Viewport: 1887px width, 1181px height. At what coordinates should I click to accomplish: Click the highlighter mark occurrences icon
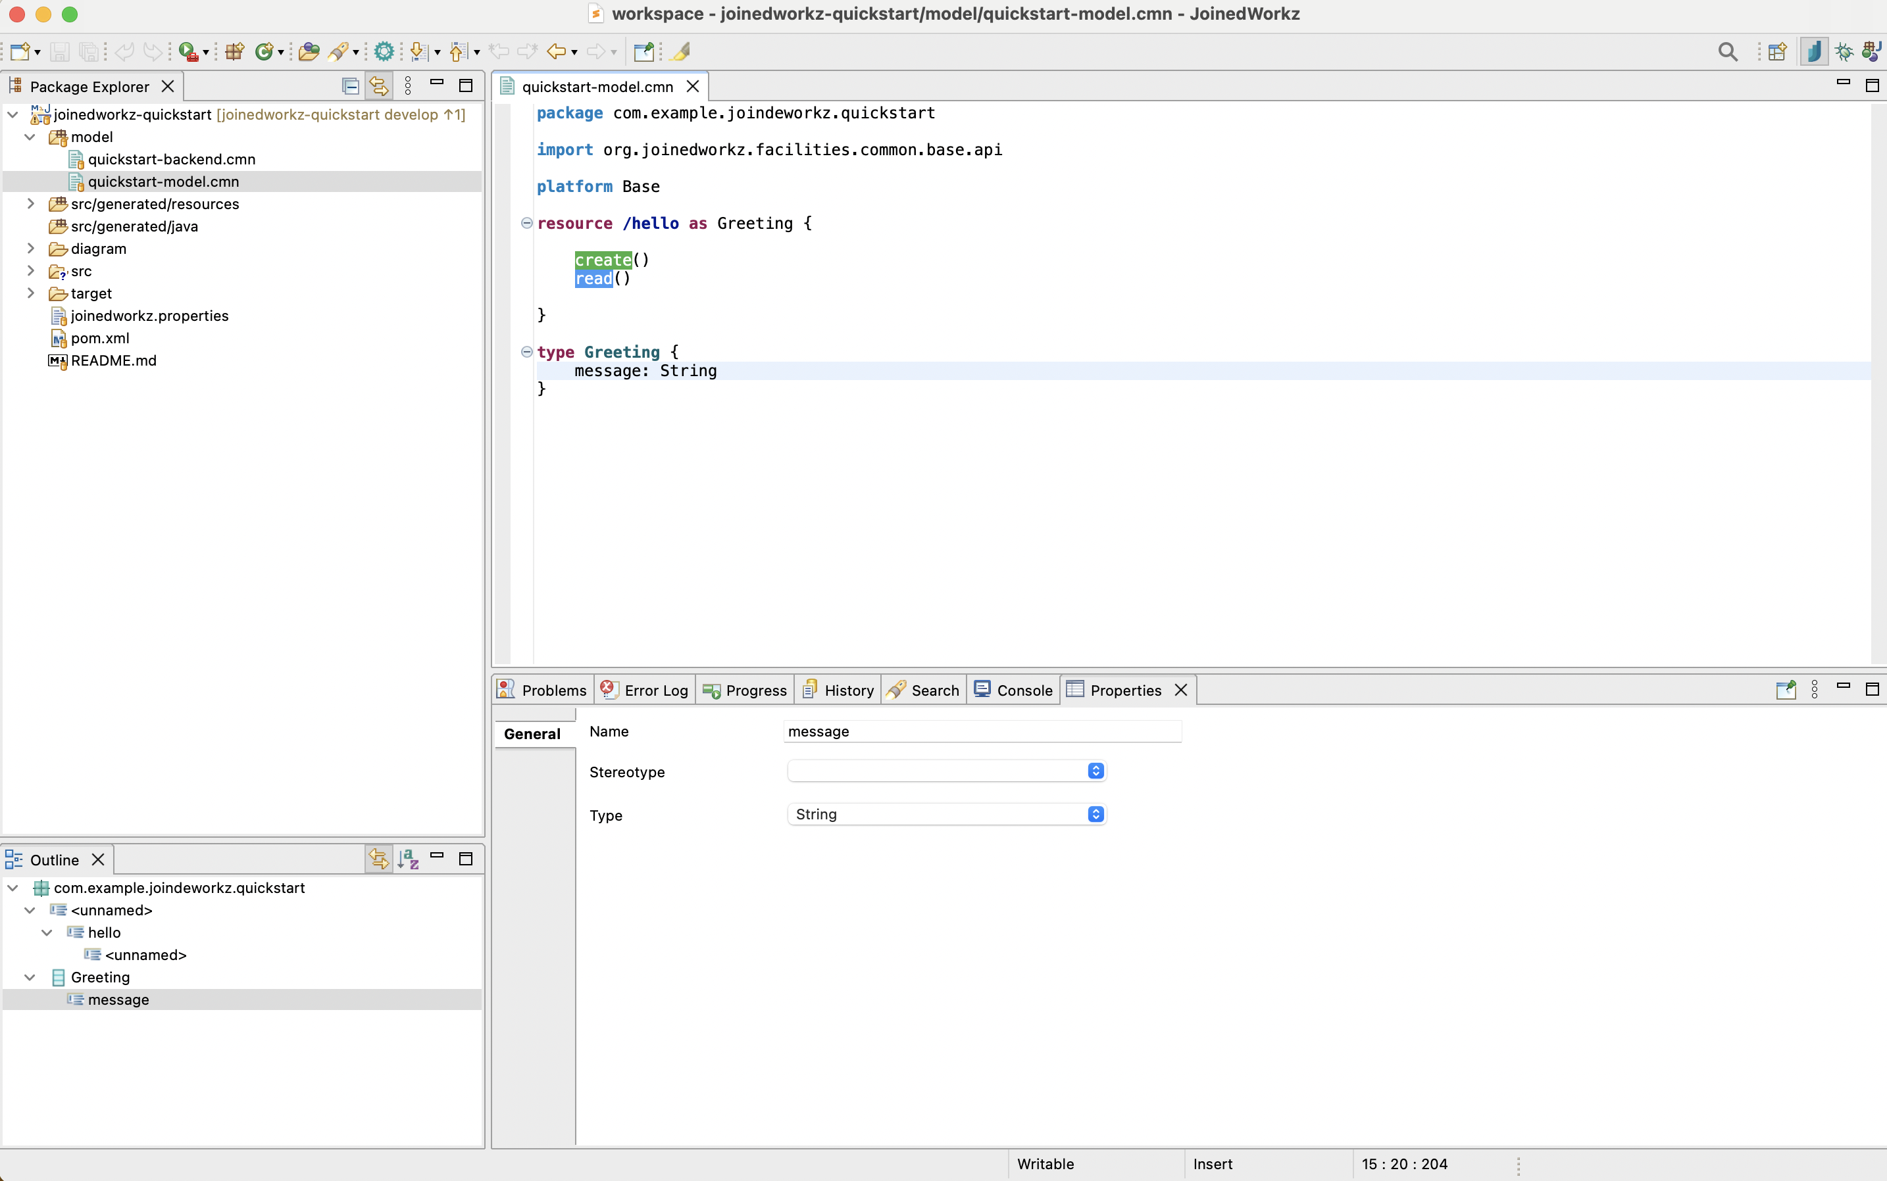click(679, 51)
